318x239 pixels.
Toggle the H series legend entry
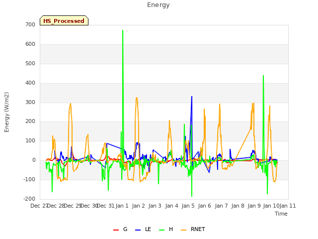click(x=166, y=229)
